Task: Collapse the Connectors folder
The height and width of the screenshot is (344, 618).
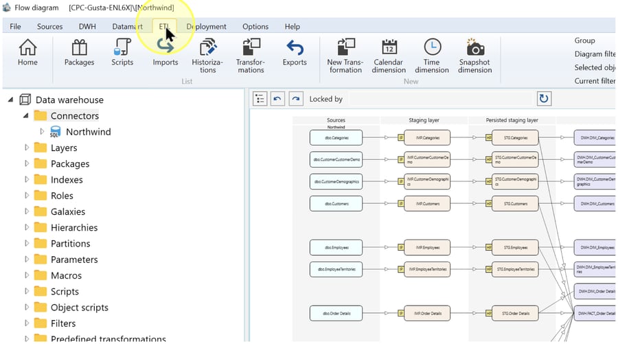Action: (25, 116)
